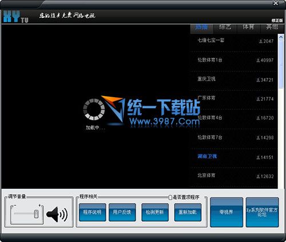The height and width of the screenshot is (242, 286).
Task: Click the volume slider handle
Action: click(x=36, y=214)
